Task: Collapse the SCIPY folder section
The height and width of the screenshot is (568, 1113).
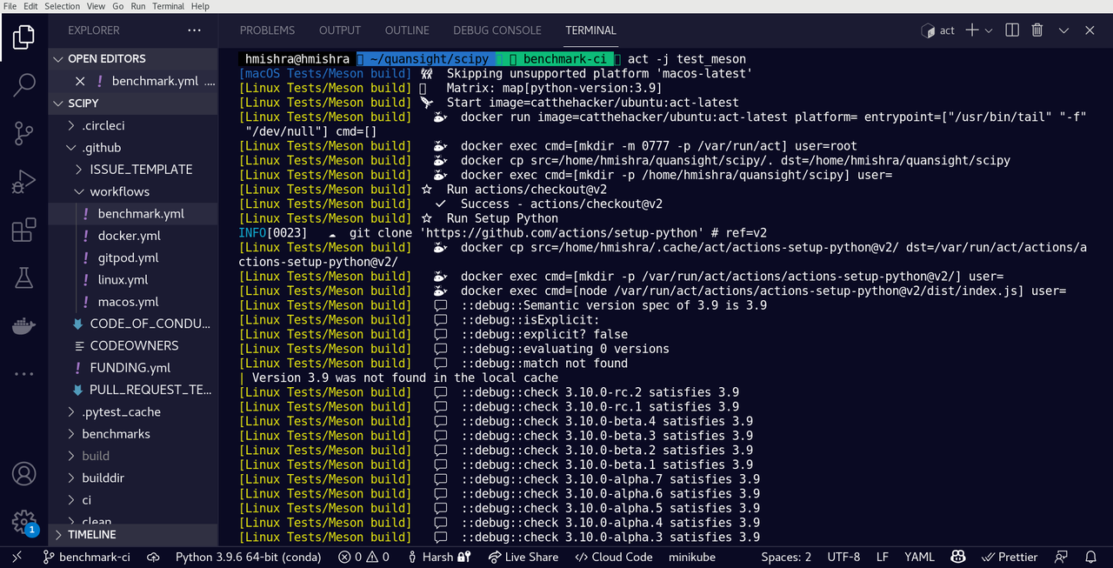Action: [133, 103]
